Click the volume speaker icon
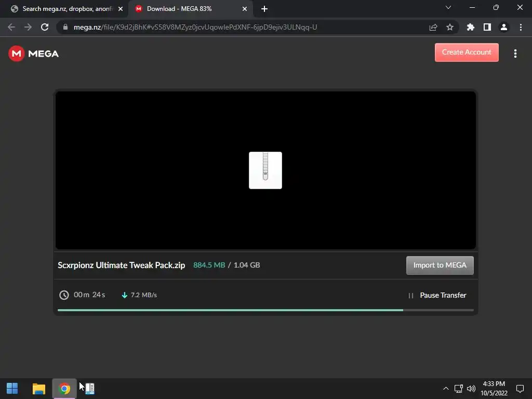The height and width of the screenshot is (399, 532). (471, 389)
